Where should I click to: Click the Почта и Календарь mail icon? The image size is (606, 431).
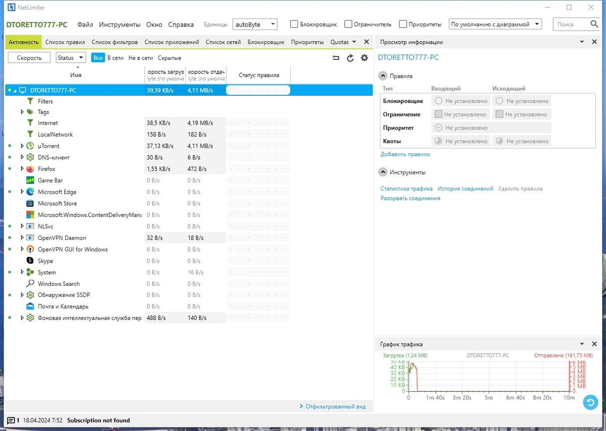point(30,306)
